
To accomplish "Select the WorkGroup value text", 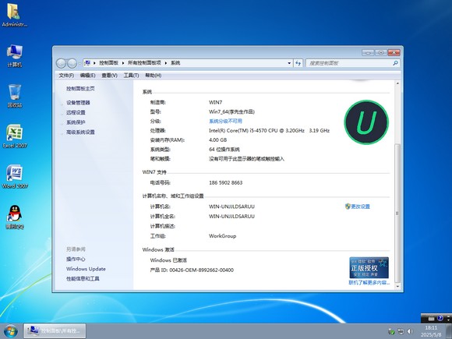I will coord(222,236).
